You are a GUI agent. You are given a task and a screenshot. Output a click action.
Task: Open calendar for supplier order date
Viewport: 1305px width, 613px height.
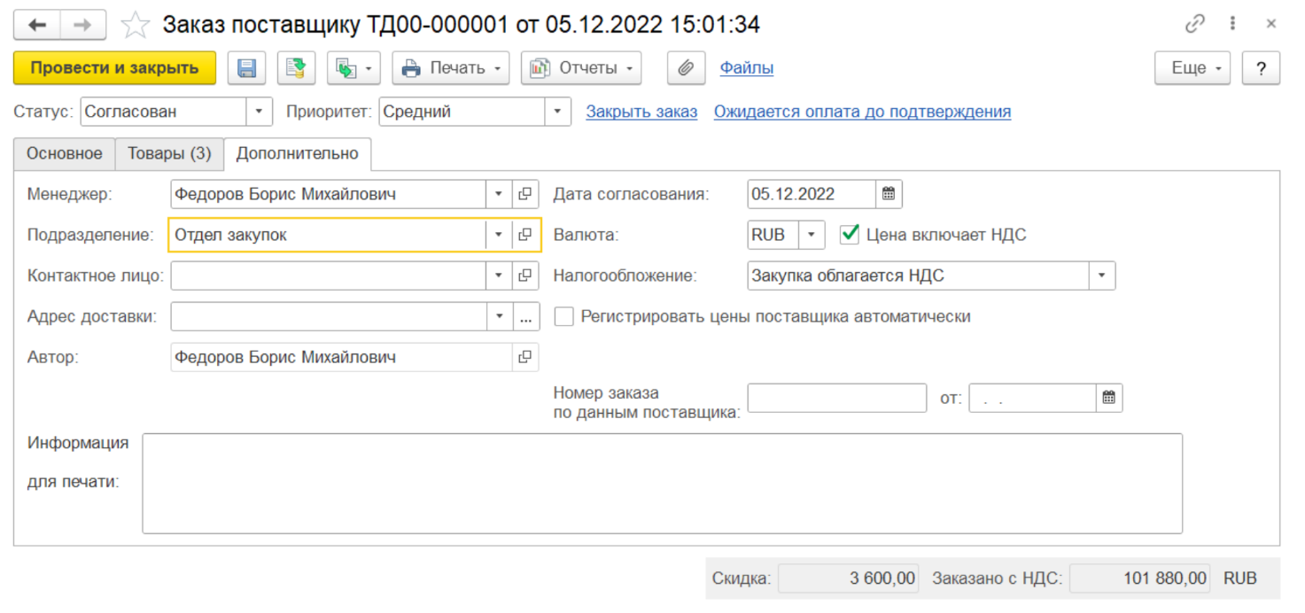[1108, 398]
